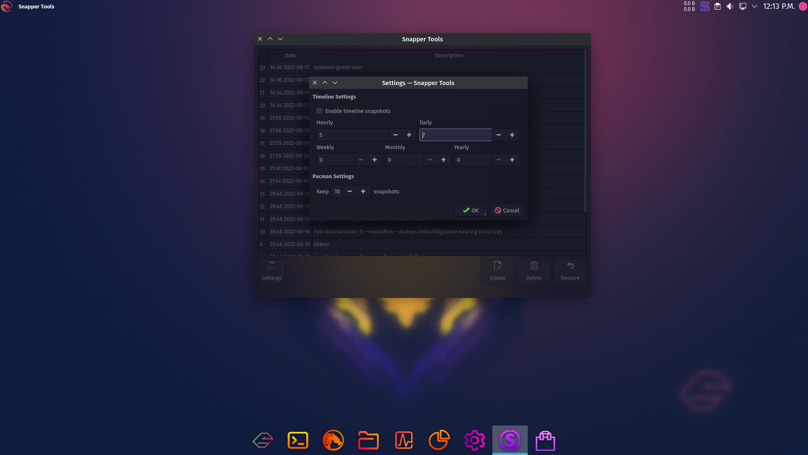Click the Weekly value input field

click(x=335, y=160)
